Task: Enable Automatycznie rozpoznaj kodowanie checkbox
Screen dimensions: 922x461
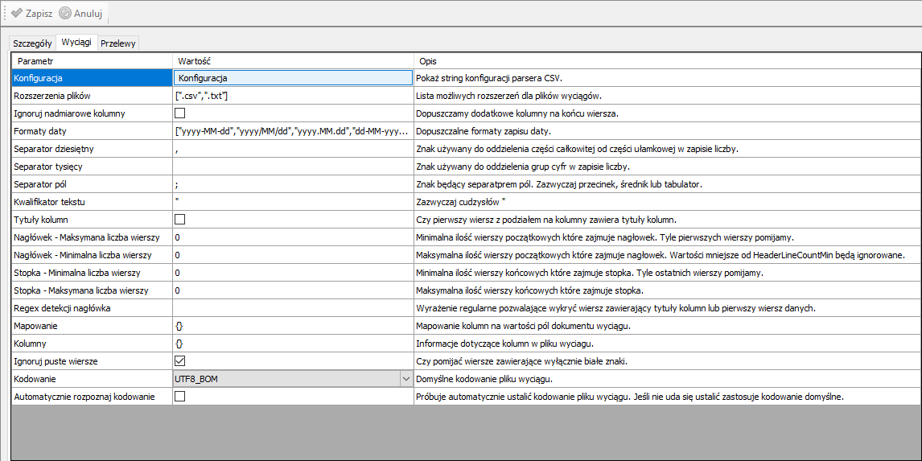Action: coord(180,396)
